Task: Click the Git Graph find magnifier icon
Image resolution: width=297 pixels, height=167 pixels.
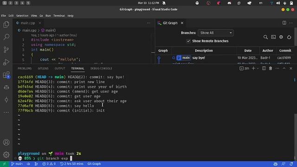Action: pos(265,37)
